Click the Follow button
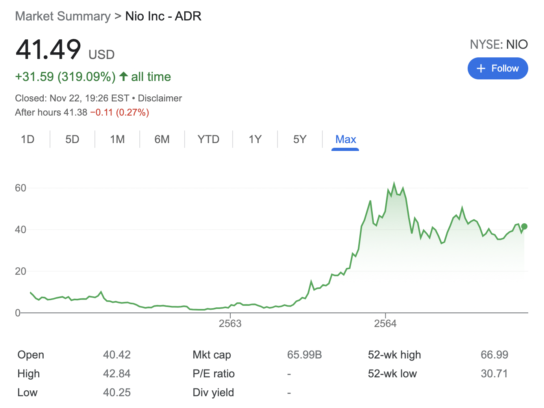This screenshot has width=544, height=408. tap(498, 68)
